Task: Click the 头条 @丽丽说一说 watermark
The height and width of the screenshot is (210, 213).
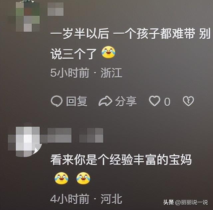Action: (186, 202)
